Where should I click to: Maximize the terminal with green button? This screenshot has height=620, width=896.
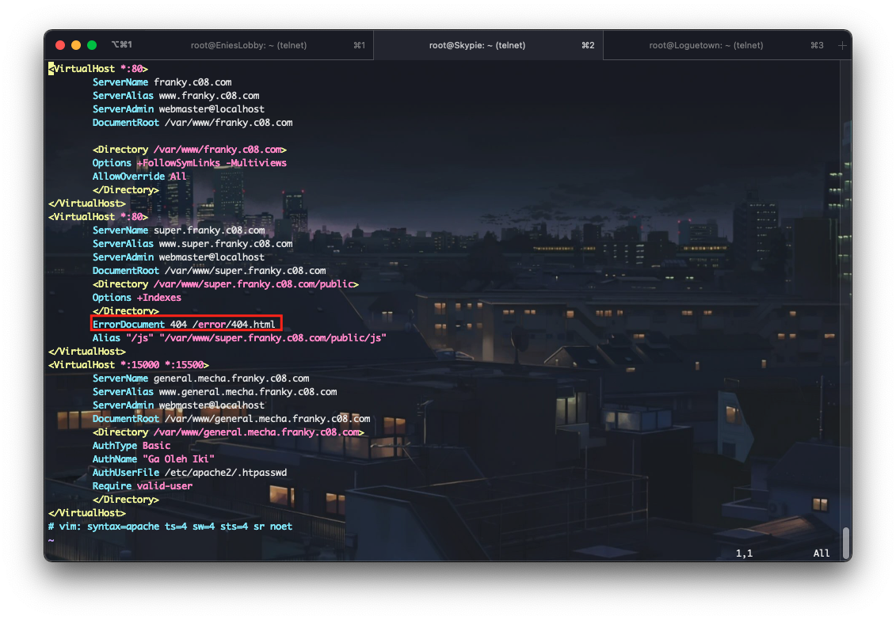click(x=91, y=45)
